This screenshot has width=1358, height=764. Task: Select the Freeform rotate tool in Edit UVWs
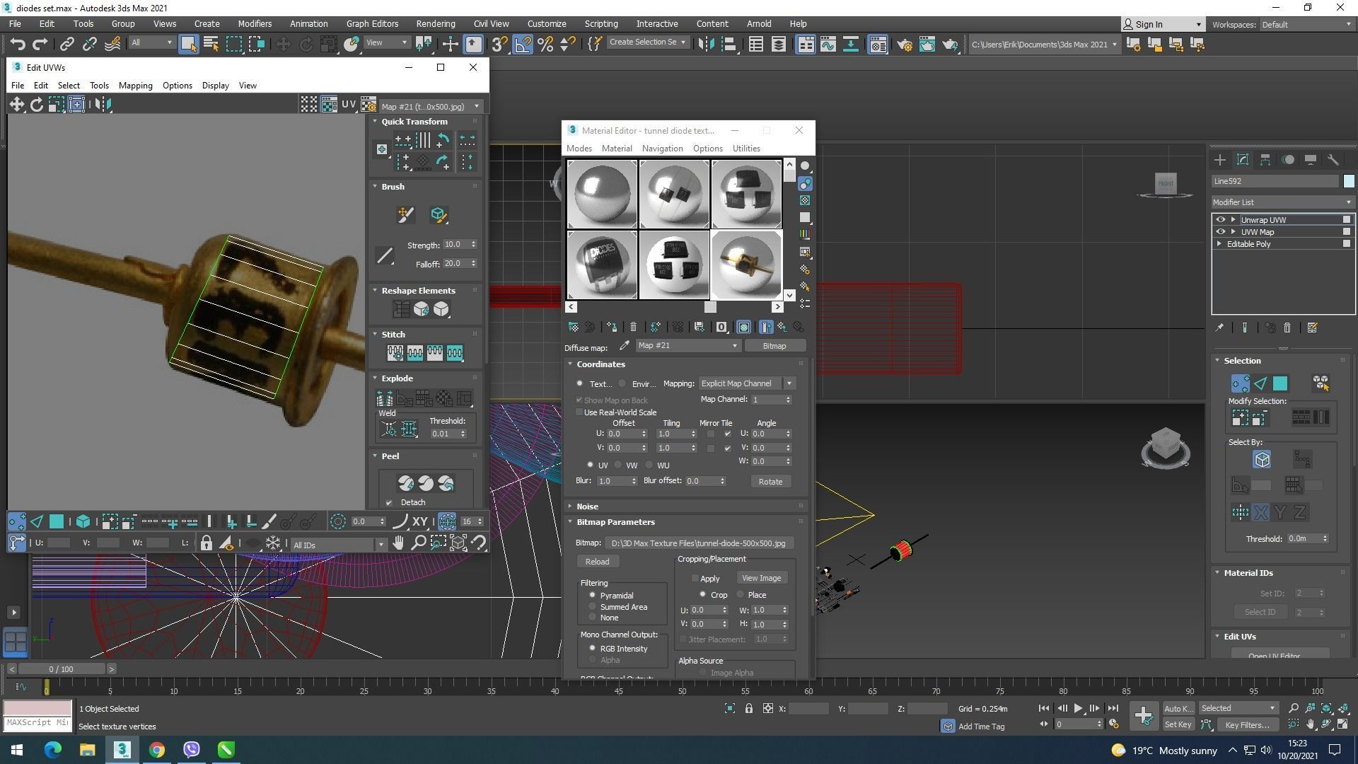36,105
